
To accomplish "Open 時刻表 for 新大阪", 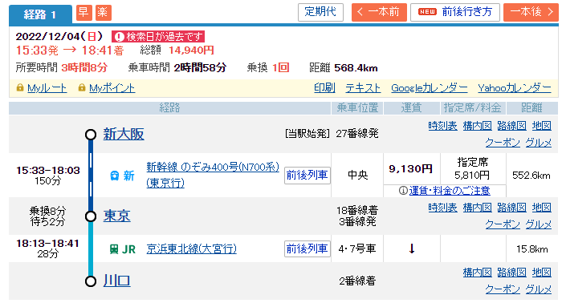I will (x=442, y=126).
